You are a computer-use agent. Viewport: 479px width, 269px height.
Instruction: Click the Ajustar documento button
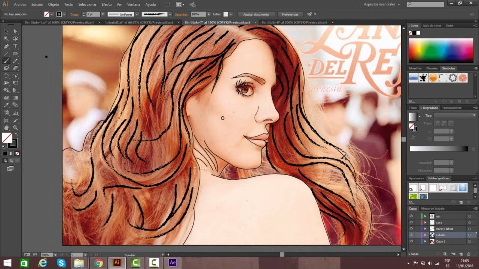pyautogui.click(x=256, y=14)
